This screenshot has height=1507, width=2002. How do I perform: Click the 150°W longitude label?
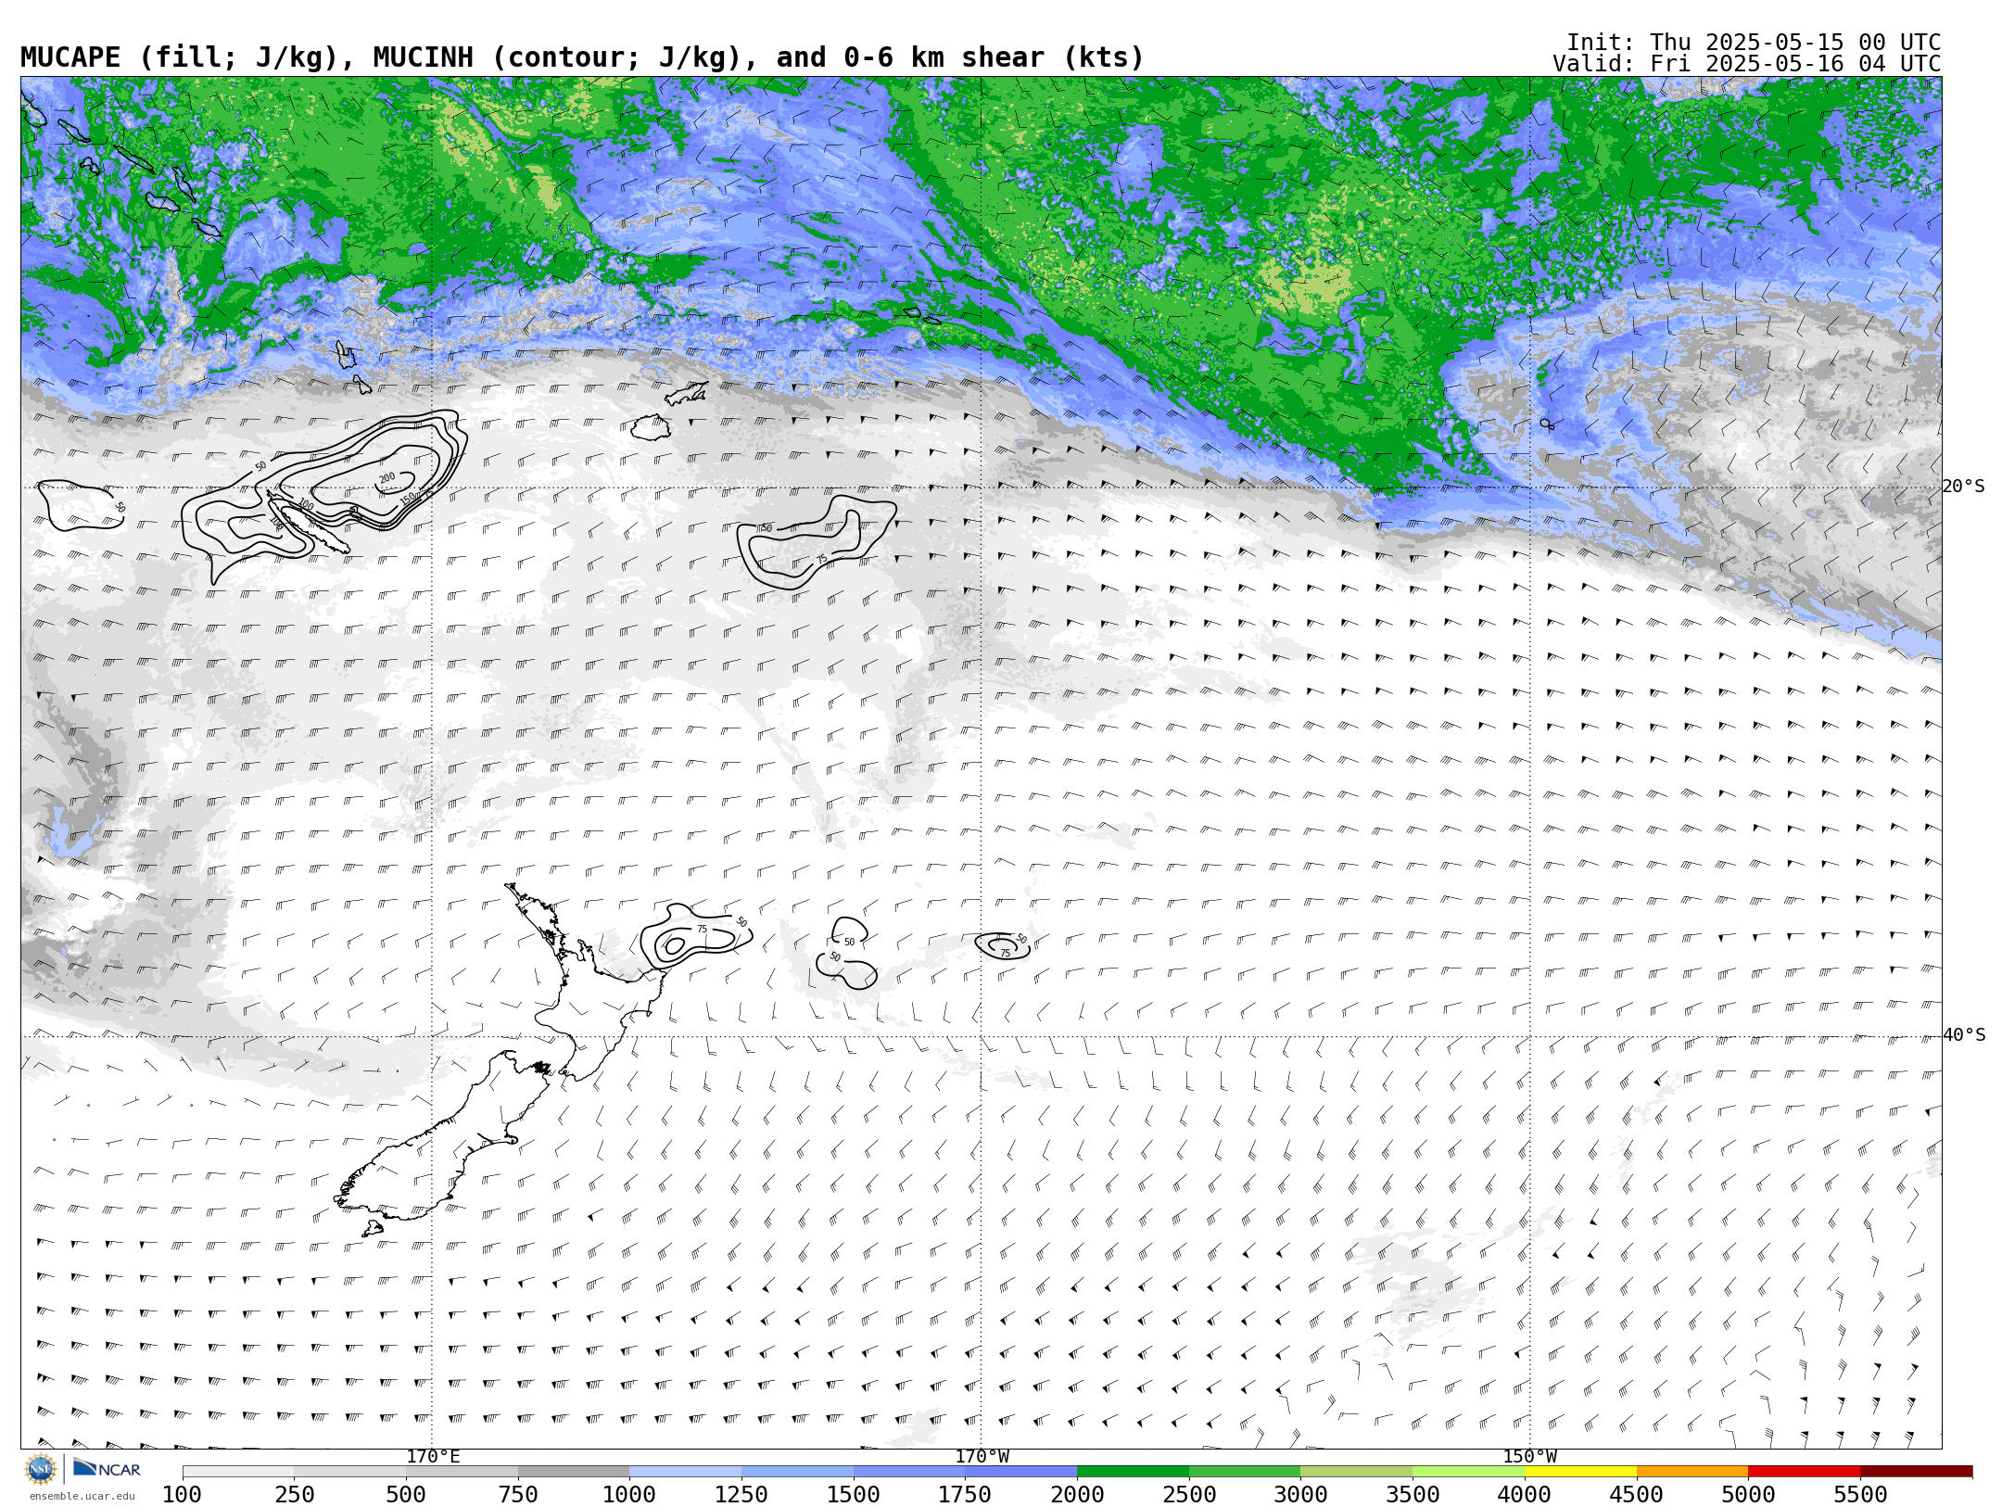click(1530, 1457)
